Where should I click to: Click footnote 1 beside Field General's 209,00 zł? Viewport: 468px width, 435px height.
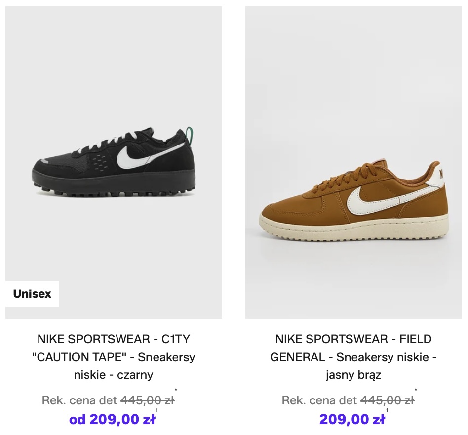(x=387, y=410)
